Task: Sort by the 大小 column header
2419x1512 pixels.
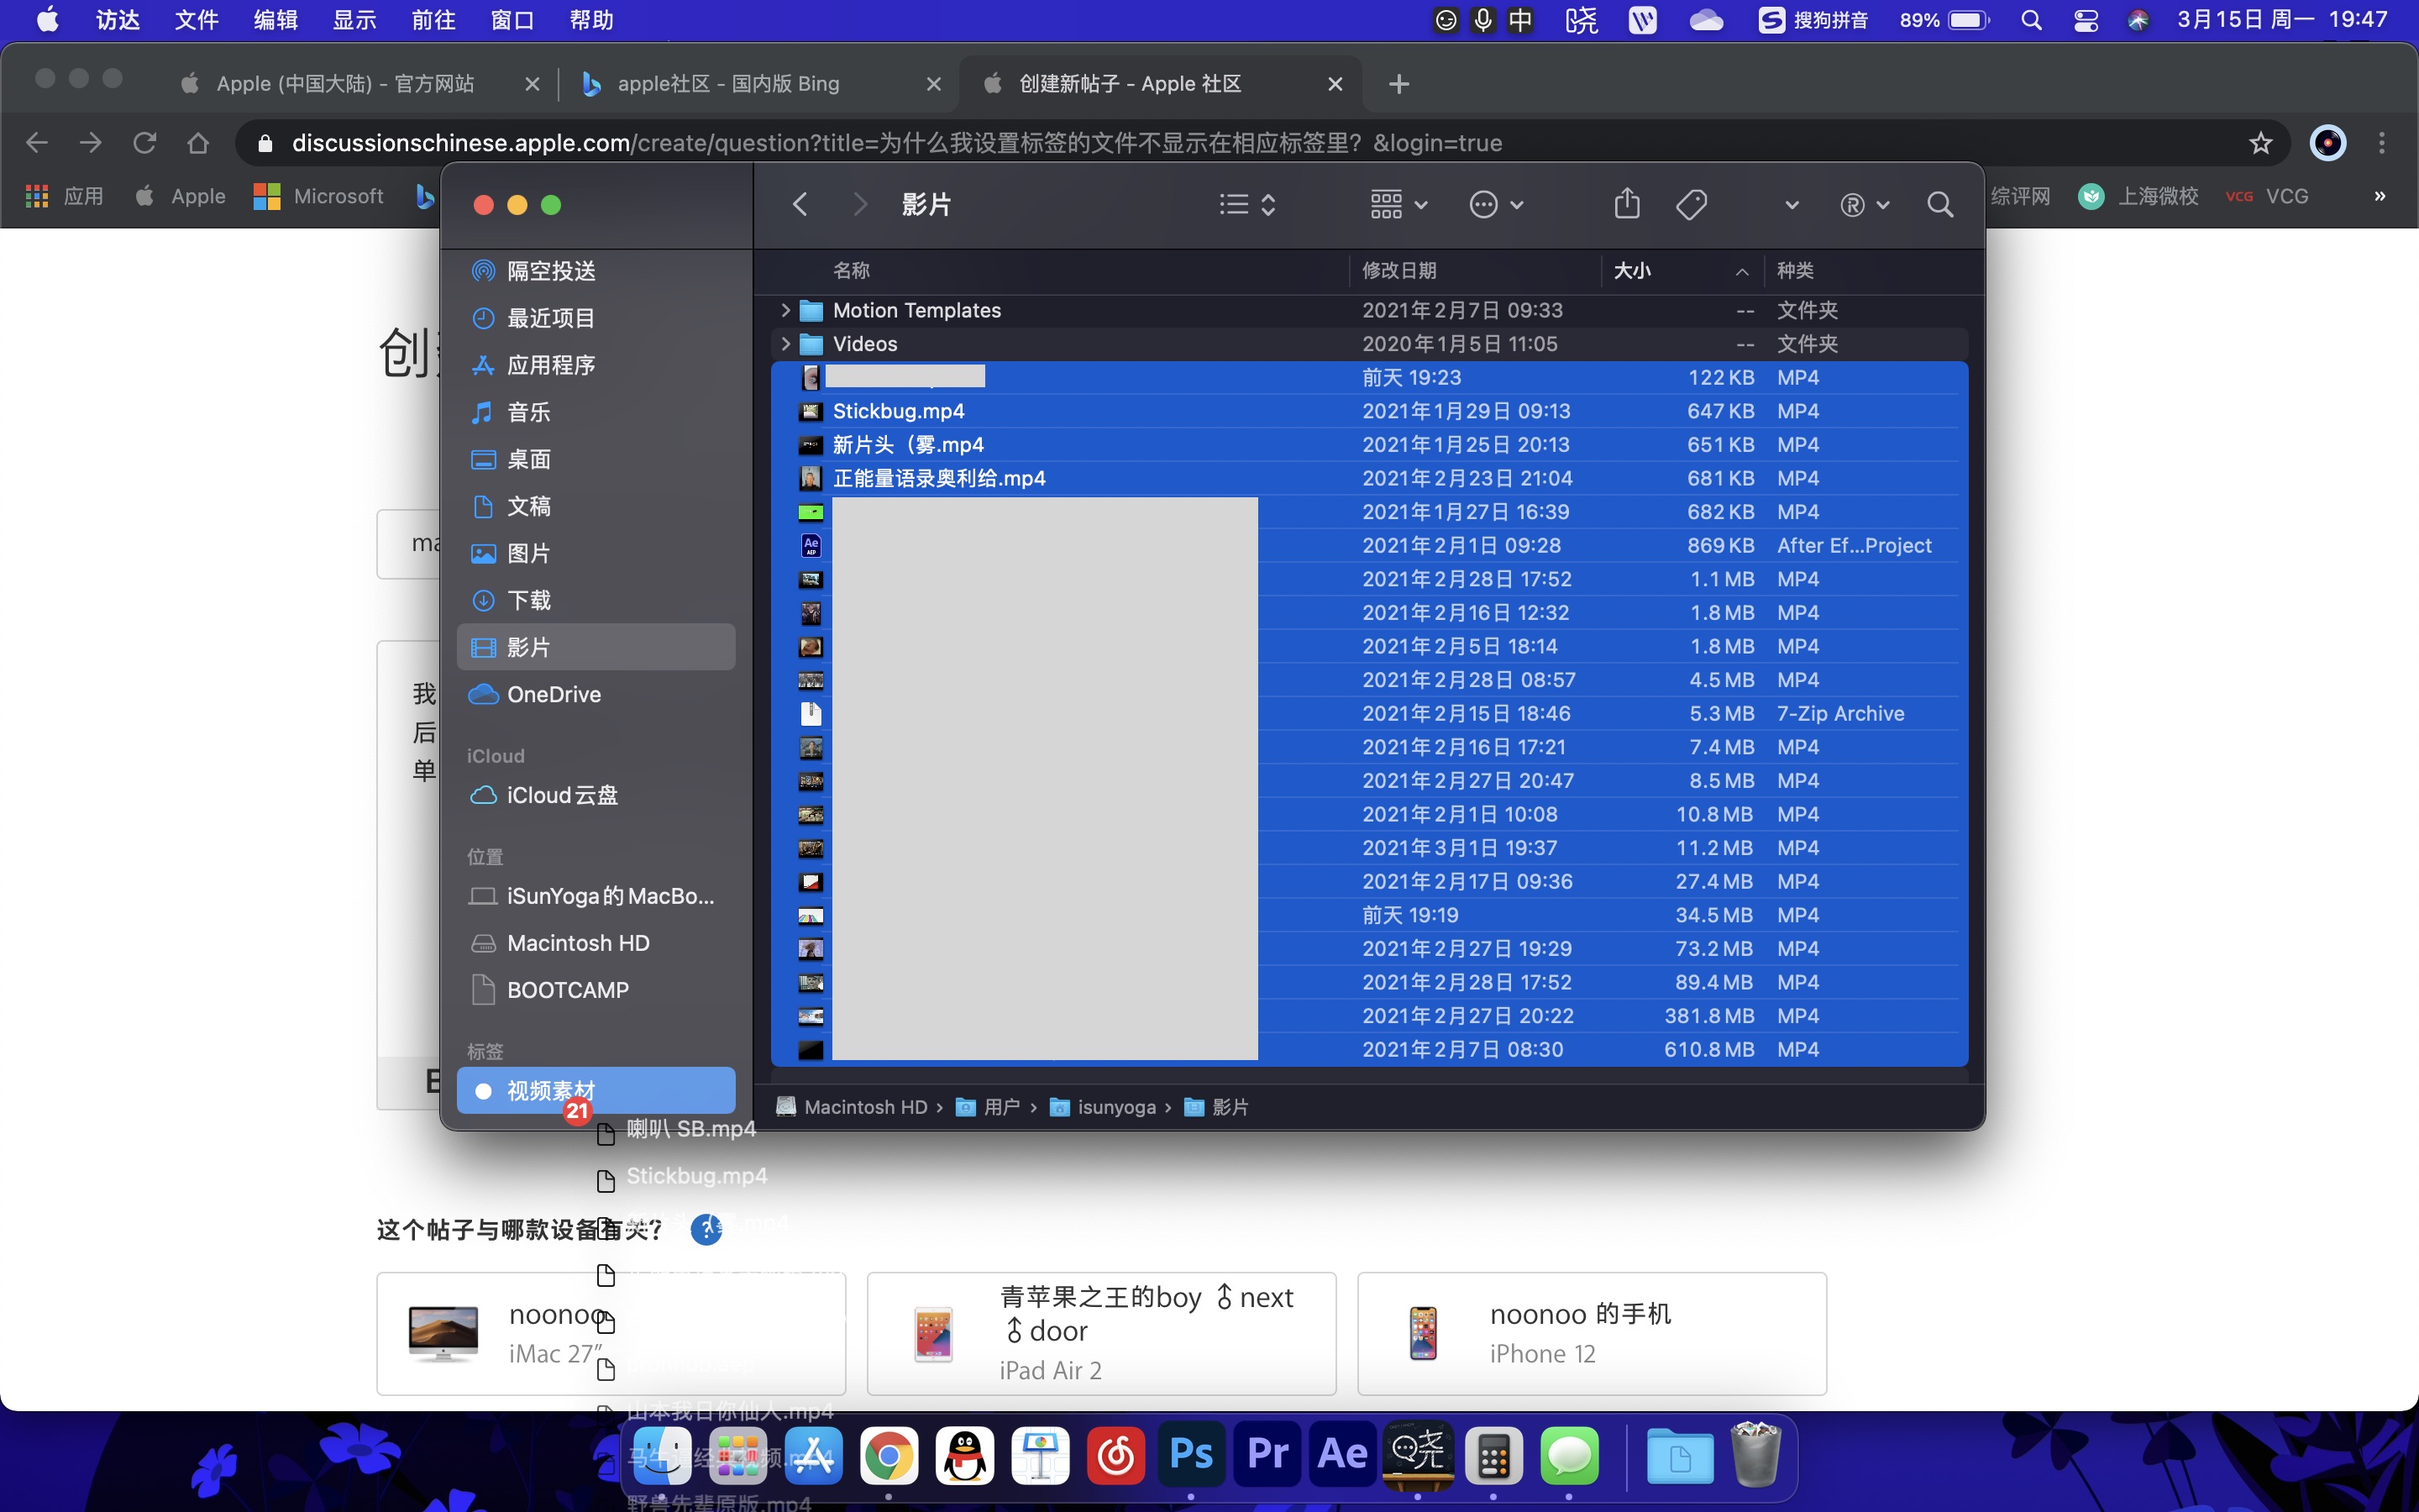Action: point(1631,271)
